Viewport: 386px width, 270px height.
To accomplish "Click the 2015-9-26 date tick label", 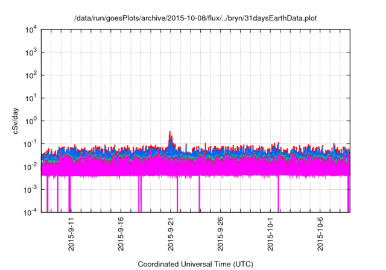I will point(220,234).
